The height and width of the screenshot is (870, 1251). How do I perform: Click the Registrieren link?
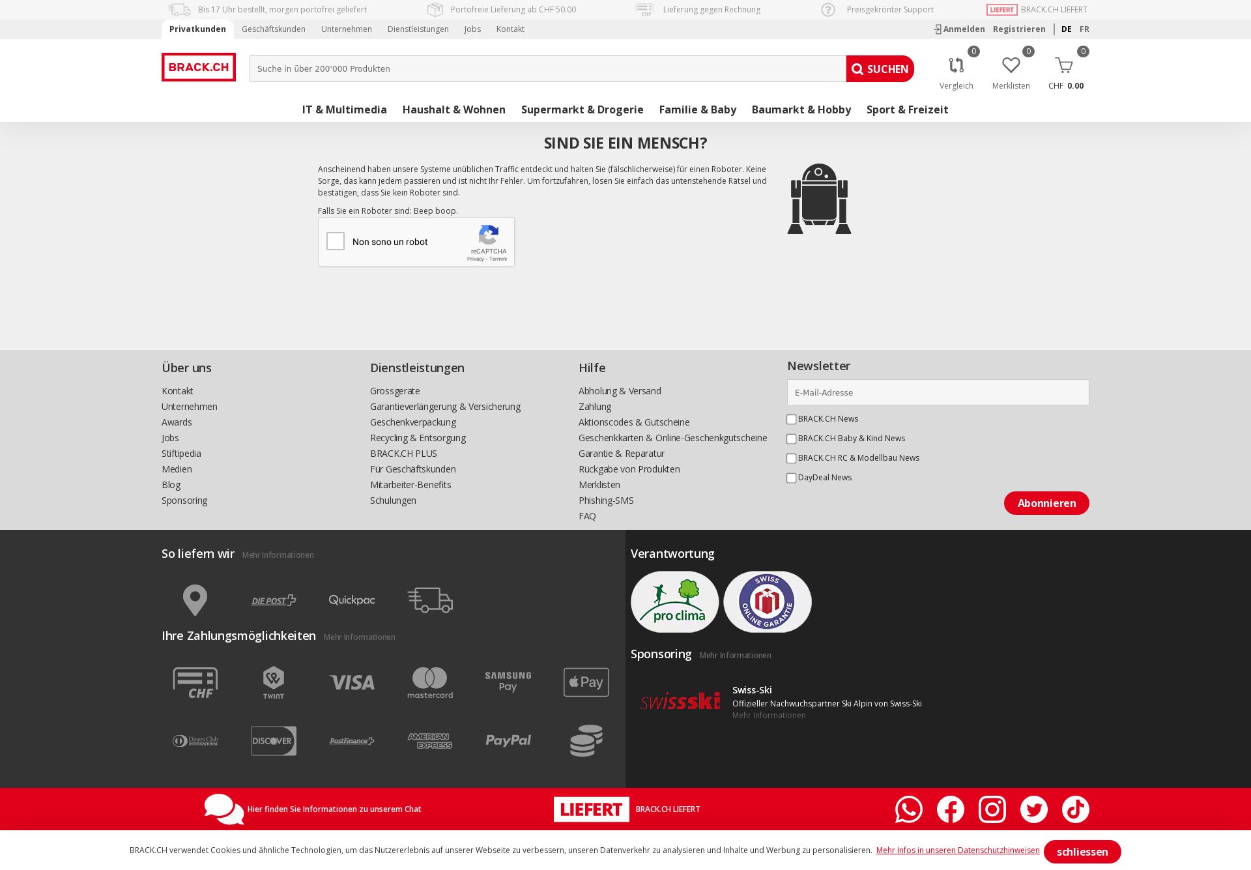[x=1019, y=29]
